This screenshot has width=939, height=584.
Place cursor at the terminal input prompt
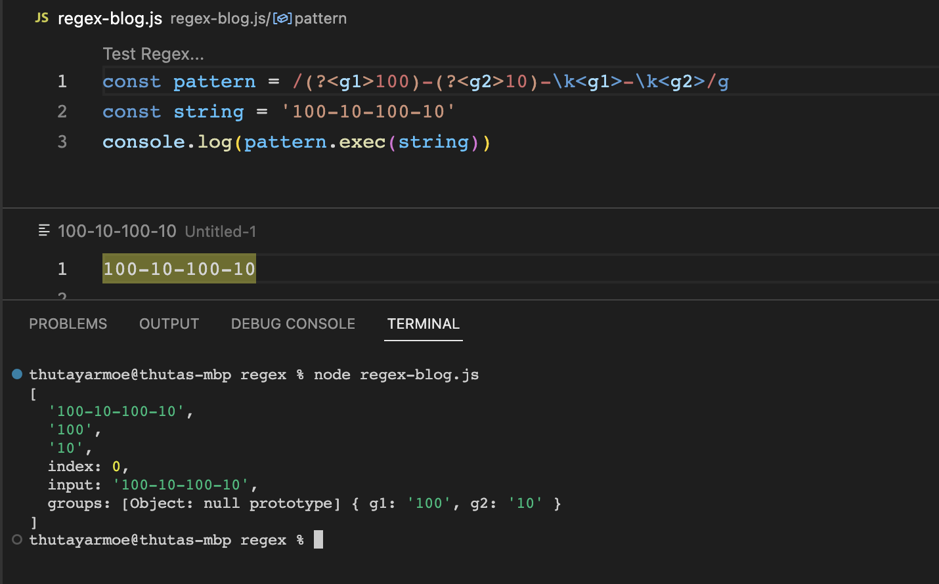tap(320, 539)
